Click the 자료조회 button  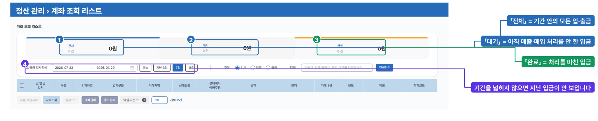pyautogui.click(x=51, y=100)
